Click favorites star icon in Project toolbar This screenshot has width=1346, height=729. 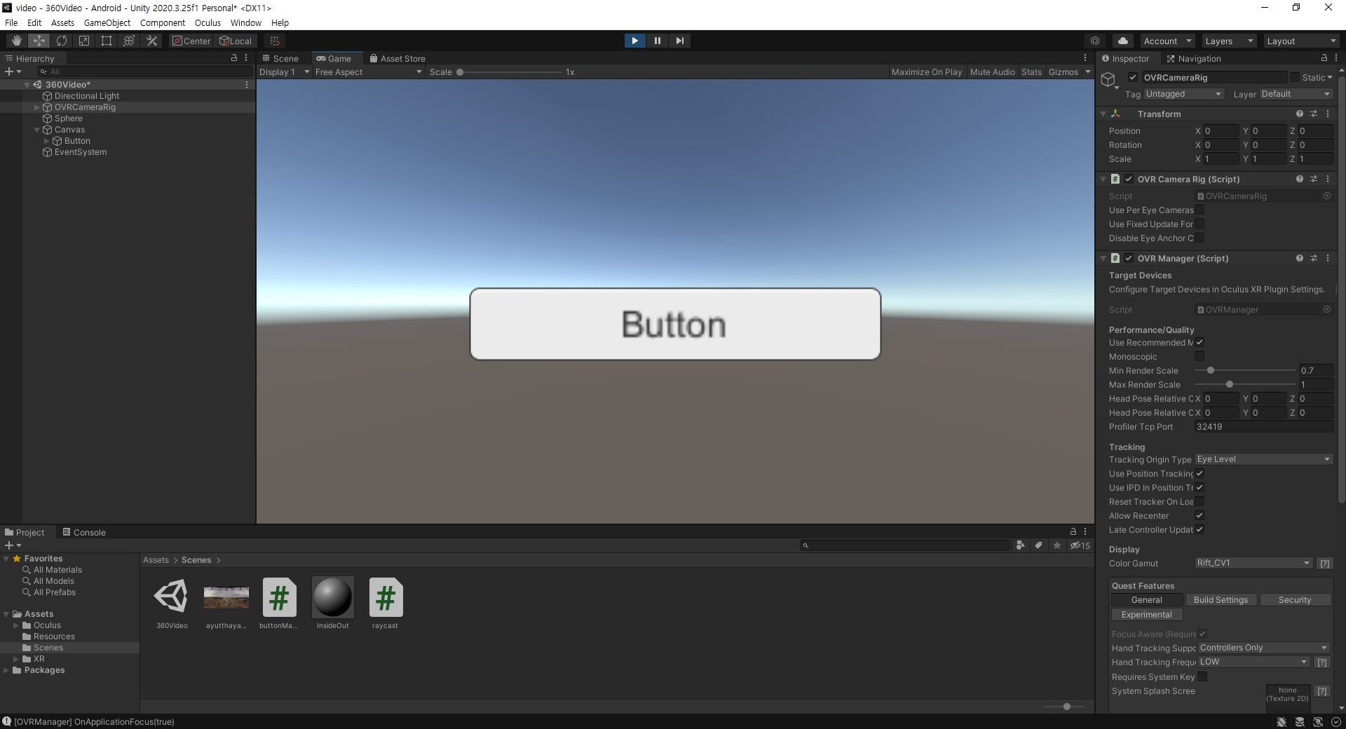1057,545
